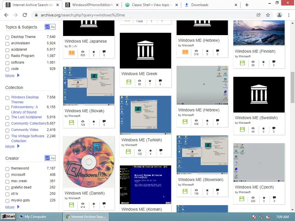Open the Windows ME (Korean) setup thumbnail
Image resolution: width=295 pixels, height=221 pixels.
pyautogui.click(x=145, y=185)
